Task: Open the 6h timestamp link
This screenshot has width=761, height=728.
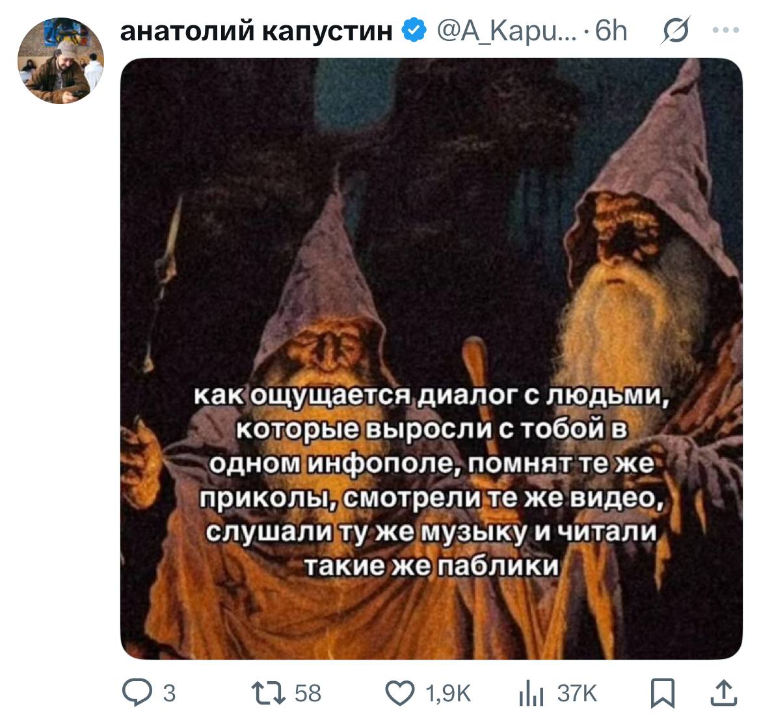Action: (611, 31)
